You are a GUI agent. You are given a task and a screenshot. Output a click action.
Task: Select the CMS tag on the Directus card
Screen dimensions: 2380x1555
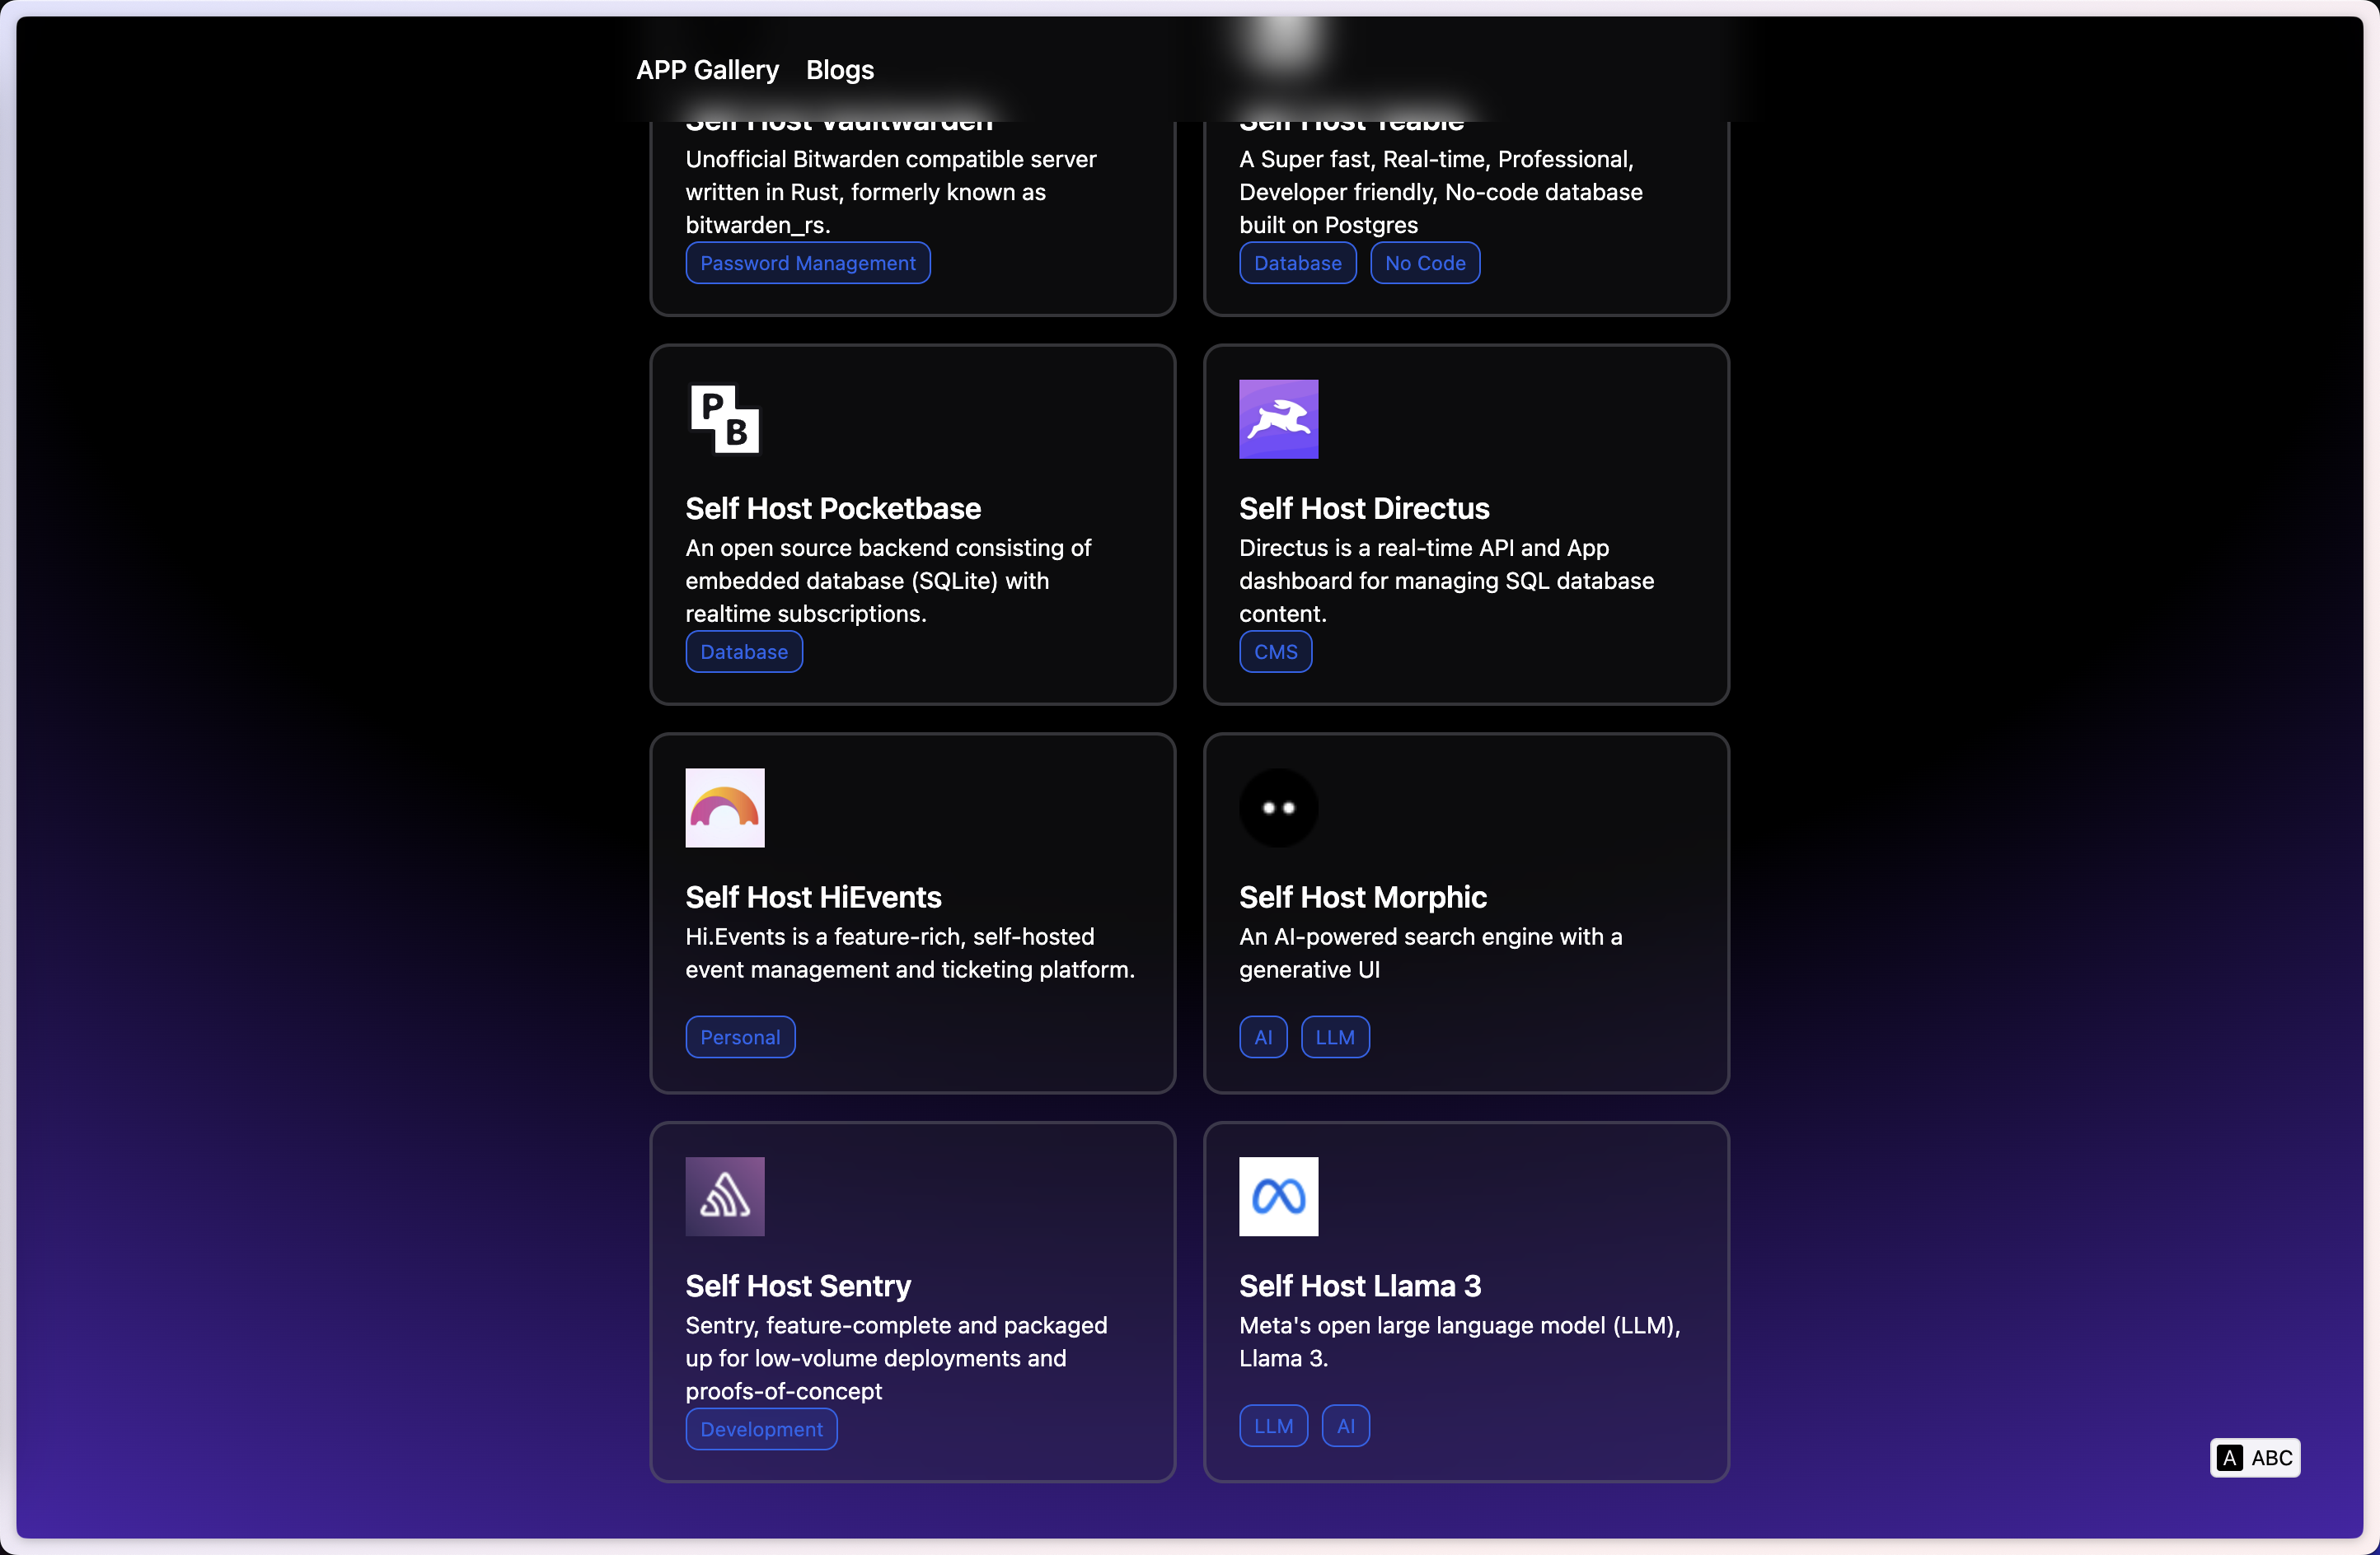(1276, 651)
